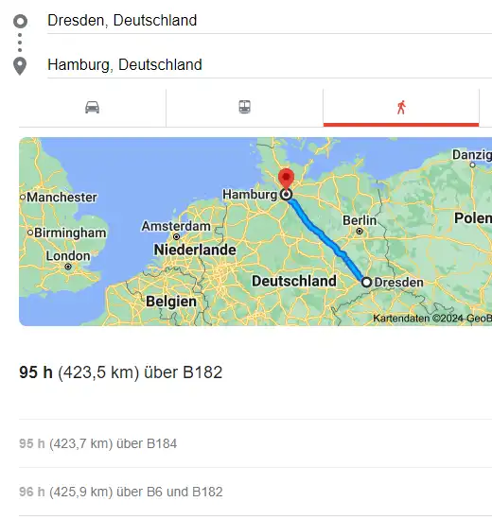Screen dimensions: 492x519
Task: Click the London city marker on map
Action: click(x=68, y=267)
